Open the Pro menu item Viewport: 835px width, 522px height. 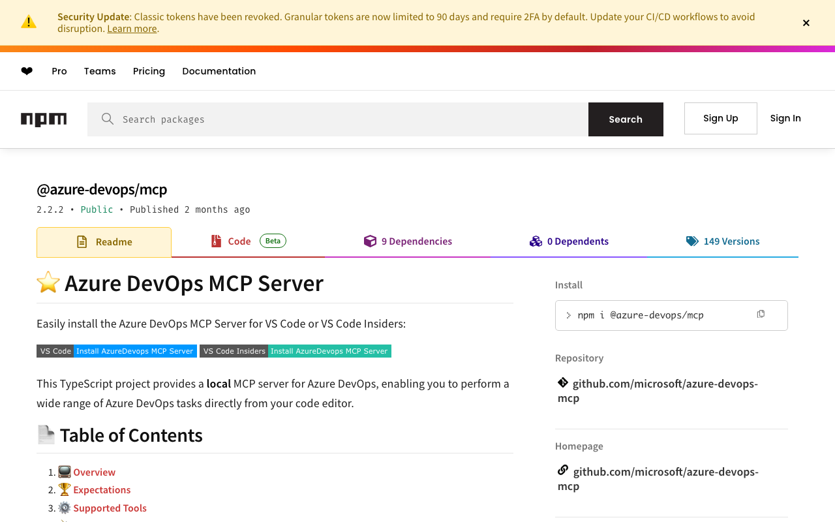pos(59,71)
